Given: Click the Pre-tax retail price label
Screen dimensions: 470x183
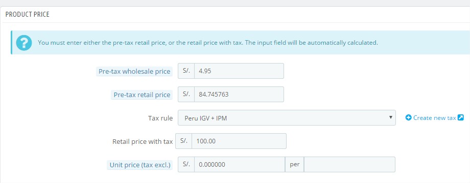Looking at the screenshot, I should pos(142,95).
